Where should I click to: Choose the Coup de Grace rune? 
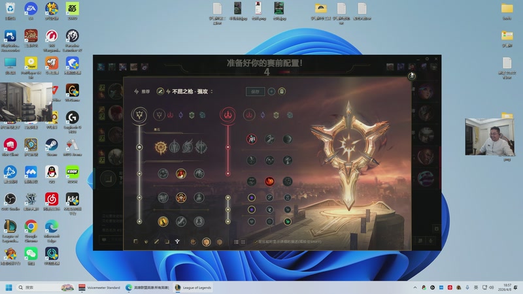click(163, 221)
